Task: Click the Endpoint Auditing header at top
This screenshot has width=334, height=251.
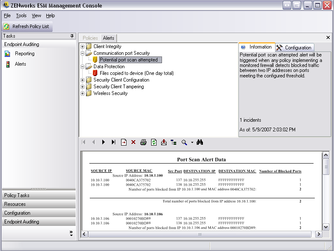Action: tap(39, 44)
